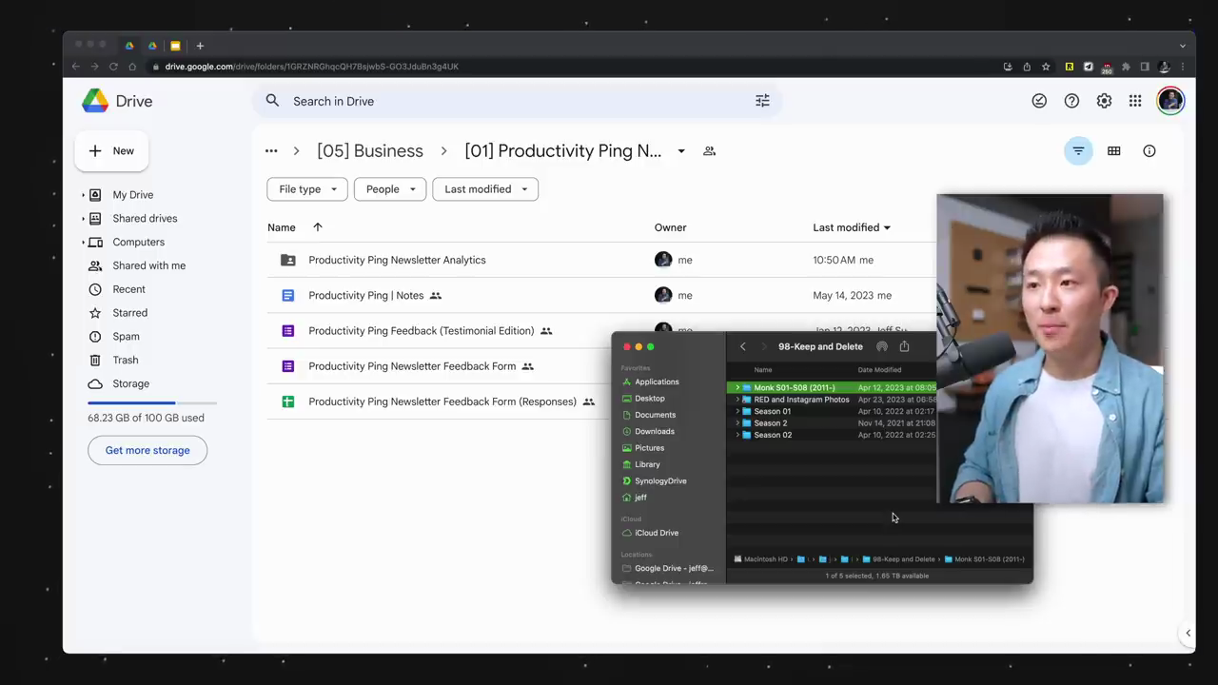Screen dimensions: 1218x685
Task: Expand My Drive in the Drive sidebar
Action: coord(83,195)
